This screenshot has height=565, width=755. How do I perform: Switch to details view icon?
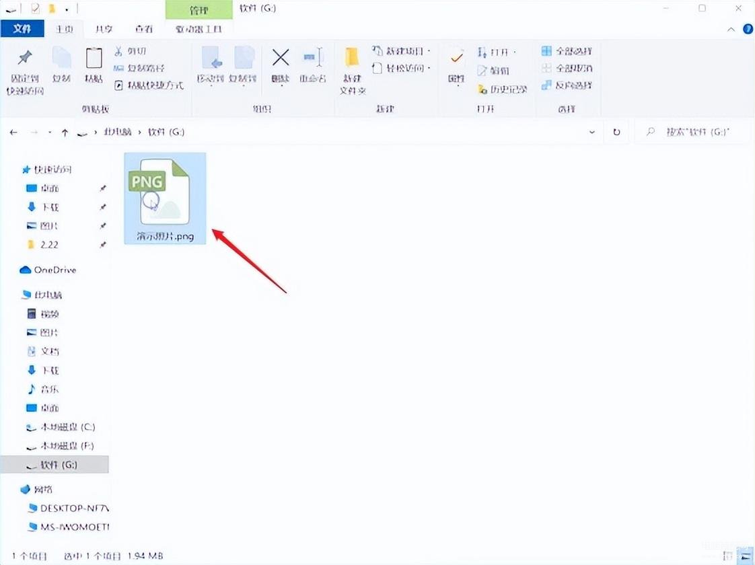[727, 556]
